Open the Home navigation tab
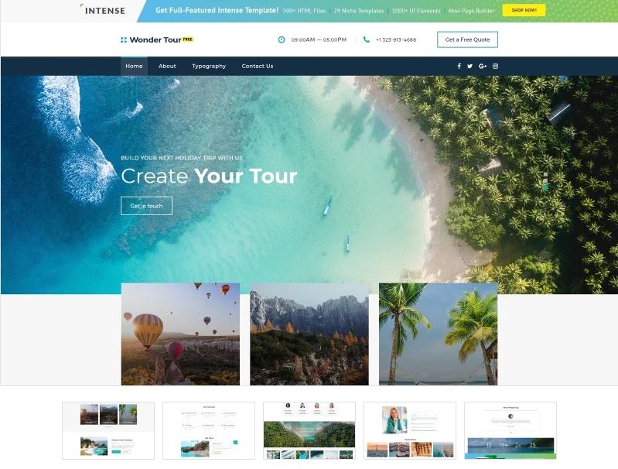Screen dimensions: 618x469 point(134,67)
